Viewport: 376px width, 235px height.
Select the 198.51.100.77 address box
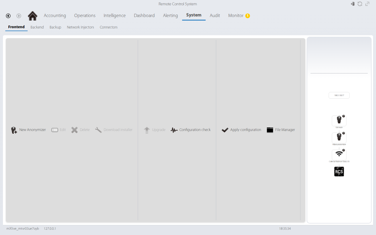point(339,95)
